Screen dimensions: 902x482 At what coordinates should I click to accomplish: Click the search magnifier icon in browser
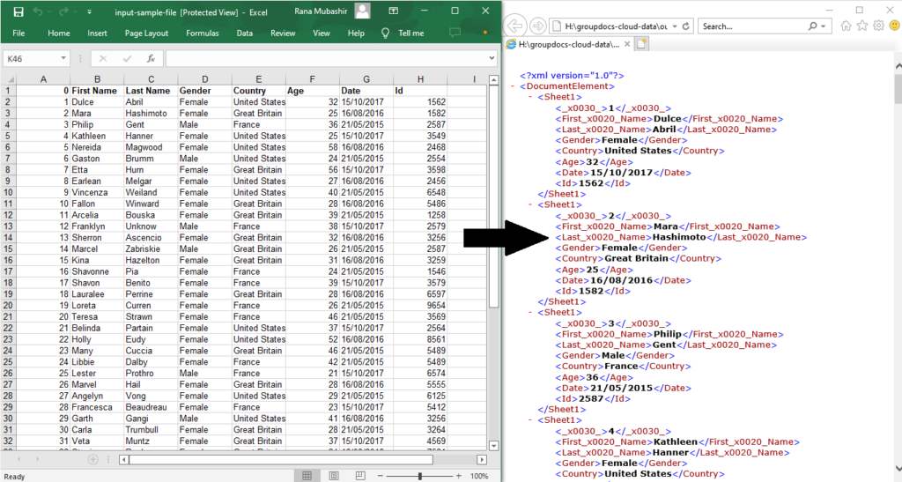[812, 26]
